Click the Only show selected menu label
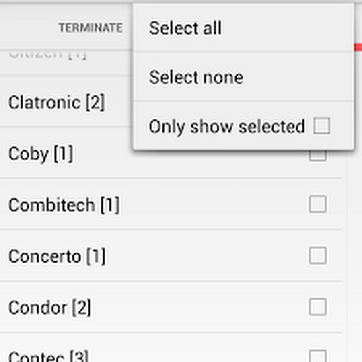This screenshot has height=362, width=362. [x=226, y=127]
